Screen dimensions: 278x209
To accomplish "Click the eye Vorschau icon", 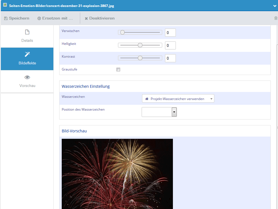I will pyautogui.click(x=27, y=77).
